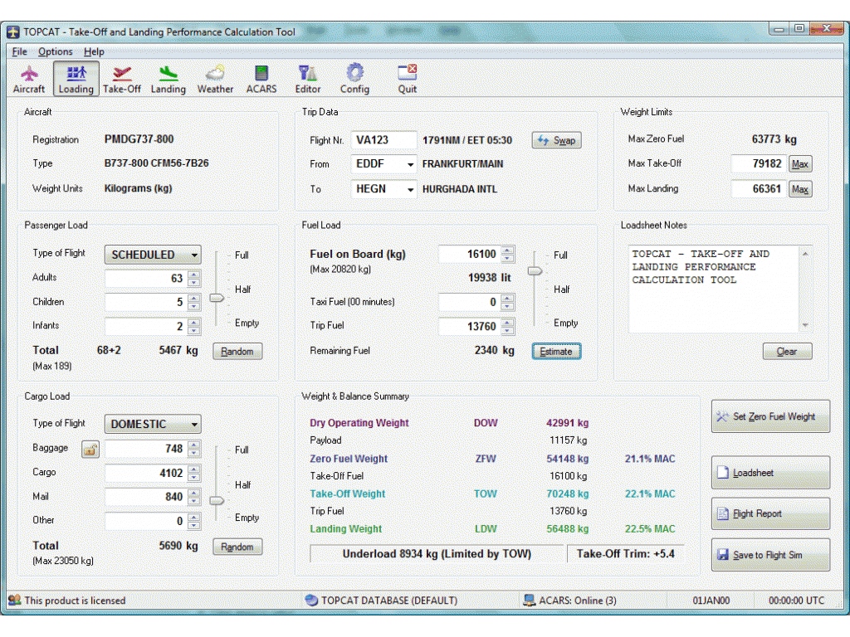Image resolution: width=850 pixels, height=637 pixels.
Task: Open the To airport HEGN dropdown
Action: click(410, 189)
